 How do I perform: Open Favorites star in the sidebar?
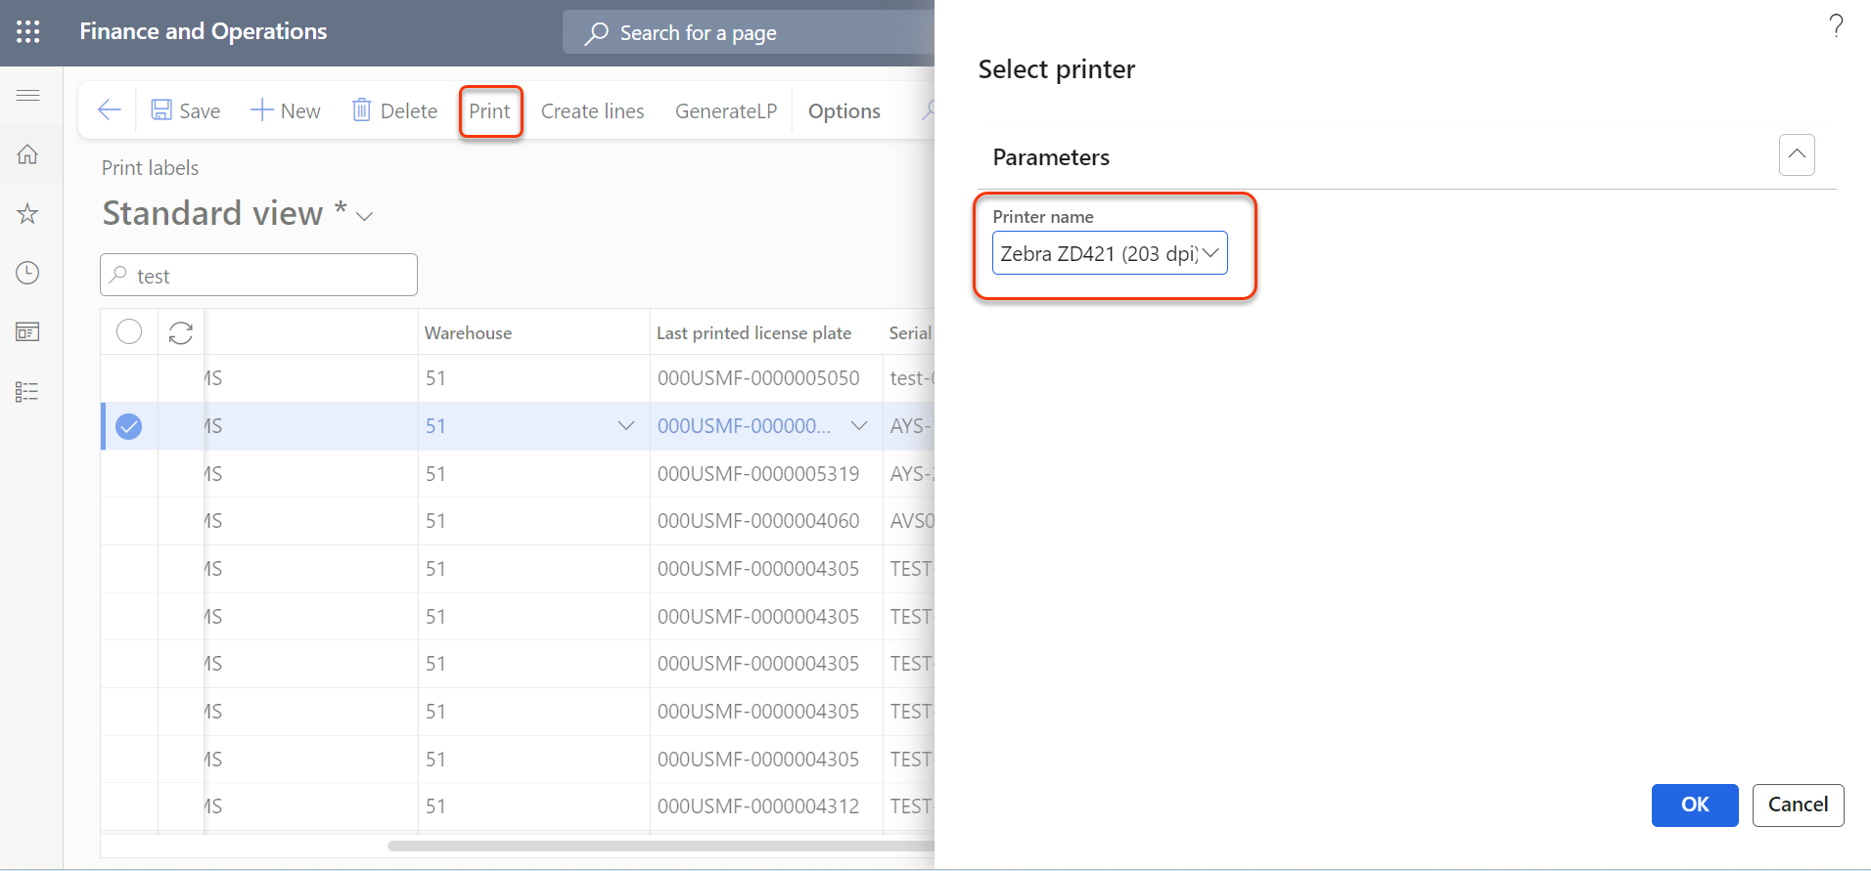(28, 214)
